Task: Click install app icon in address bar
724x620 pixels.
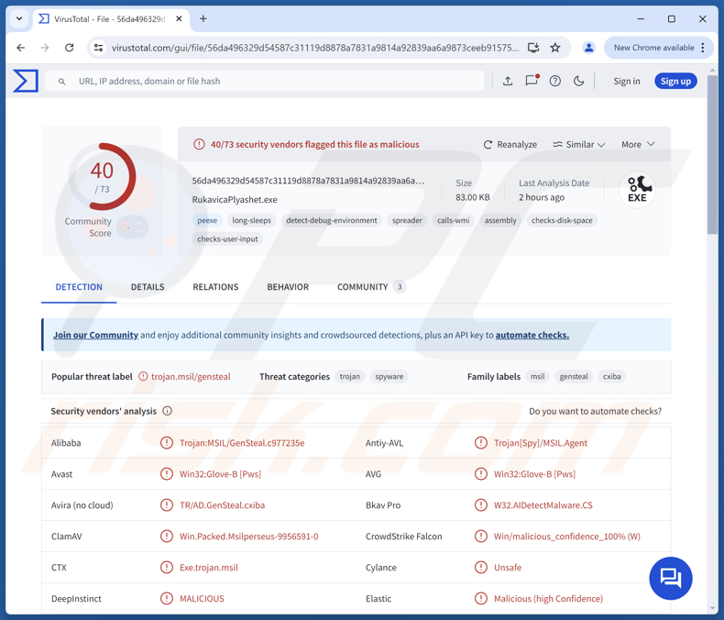Action: pyautogui.click(x=533, y=48)
